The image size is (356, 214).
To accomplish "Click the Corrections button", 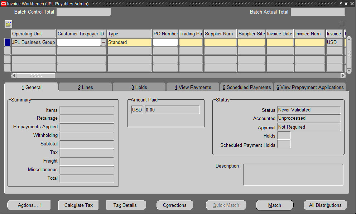I will tap(174, 205).
